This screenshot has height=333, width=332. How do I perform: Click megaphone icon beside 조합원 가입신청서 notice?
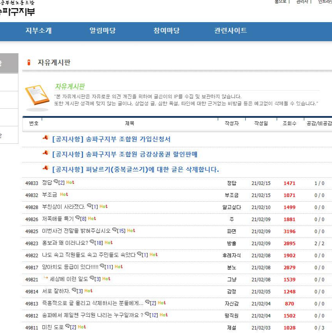tap(46, 138)
